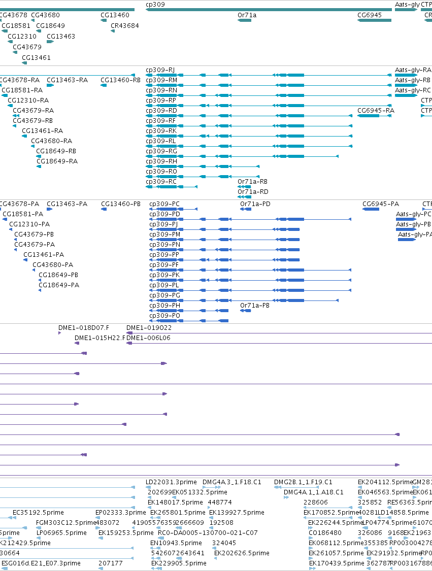Select the Or71a-RD transcript label

click(x=253, y=192)
